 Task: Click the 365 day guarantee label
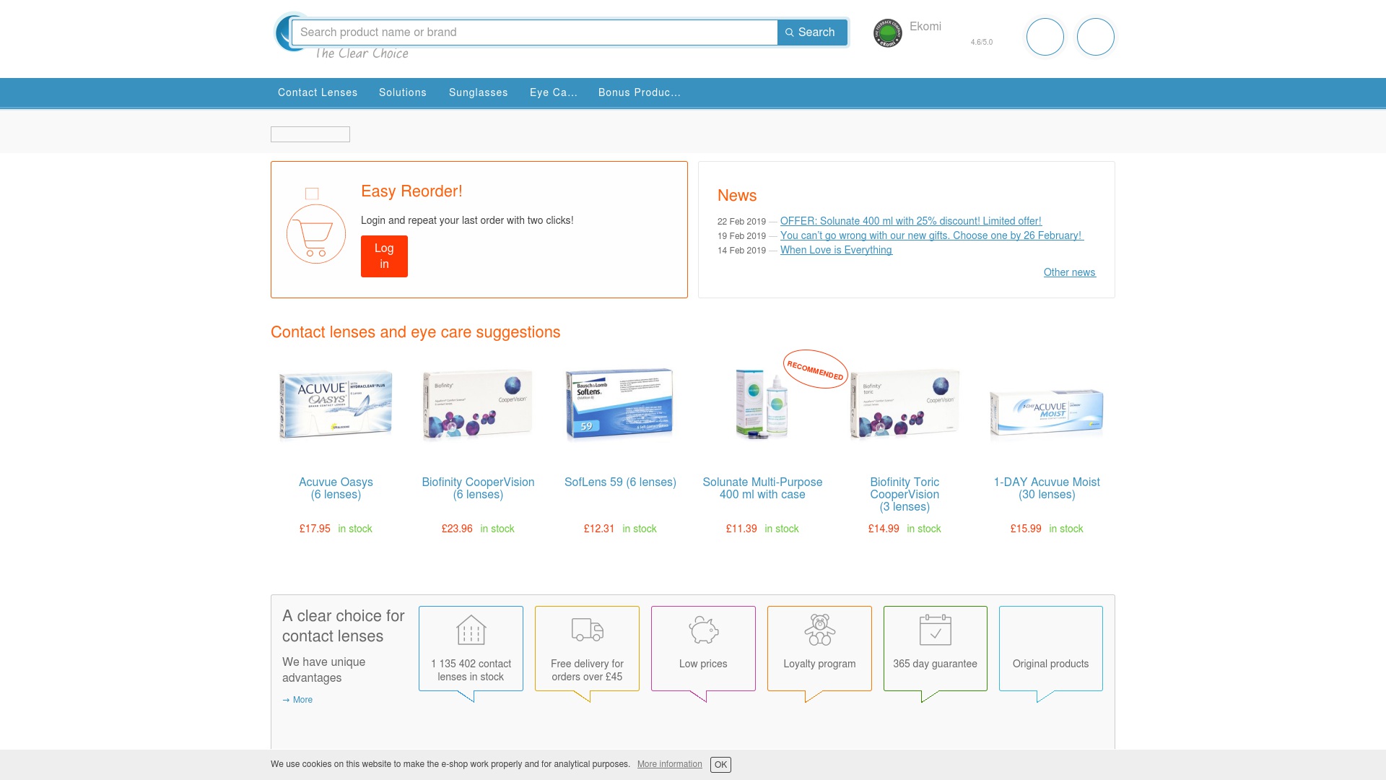(935, 664)
